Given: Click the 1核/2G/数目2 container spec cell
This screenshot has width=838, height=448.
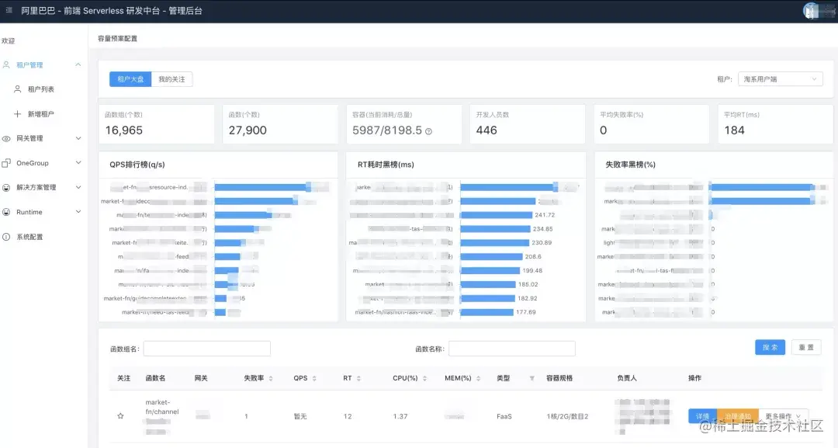Looking at the screenshot, I should 567,416.
